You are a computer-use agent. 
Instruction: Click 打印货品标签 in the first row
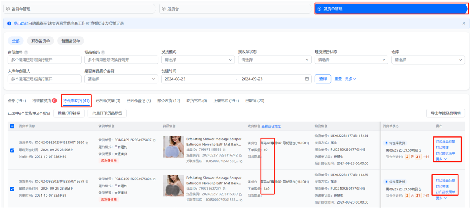click(445, 141)
